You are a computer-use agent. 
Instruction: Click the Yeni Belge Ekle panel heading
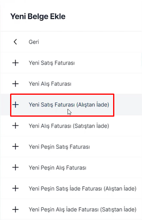[38, 16]
